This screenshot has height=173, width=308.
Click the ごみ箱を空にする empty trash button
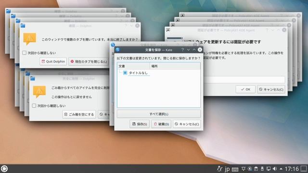click(79, 114)
